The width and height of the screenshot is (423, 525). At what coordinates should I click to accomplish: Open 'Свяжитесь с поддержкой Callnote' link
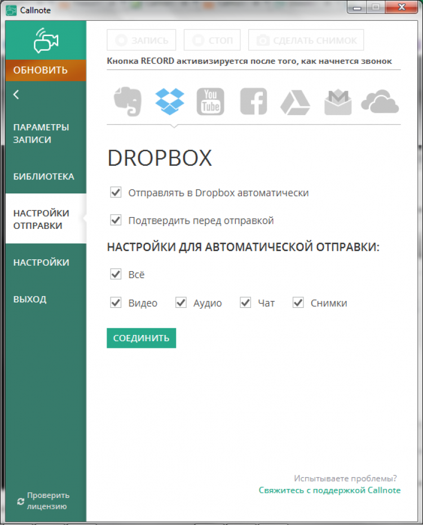329,490
